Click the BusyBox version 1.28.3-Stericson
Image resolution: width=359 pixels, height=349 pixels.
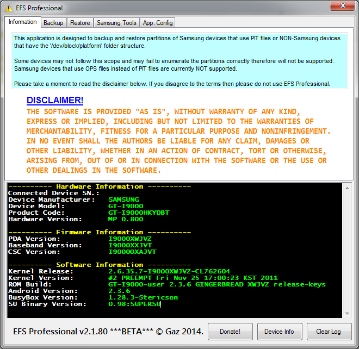pyautogui.click(x=143, y=297)
